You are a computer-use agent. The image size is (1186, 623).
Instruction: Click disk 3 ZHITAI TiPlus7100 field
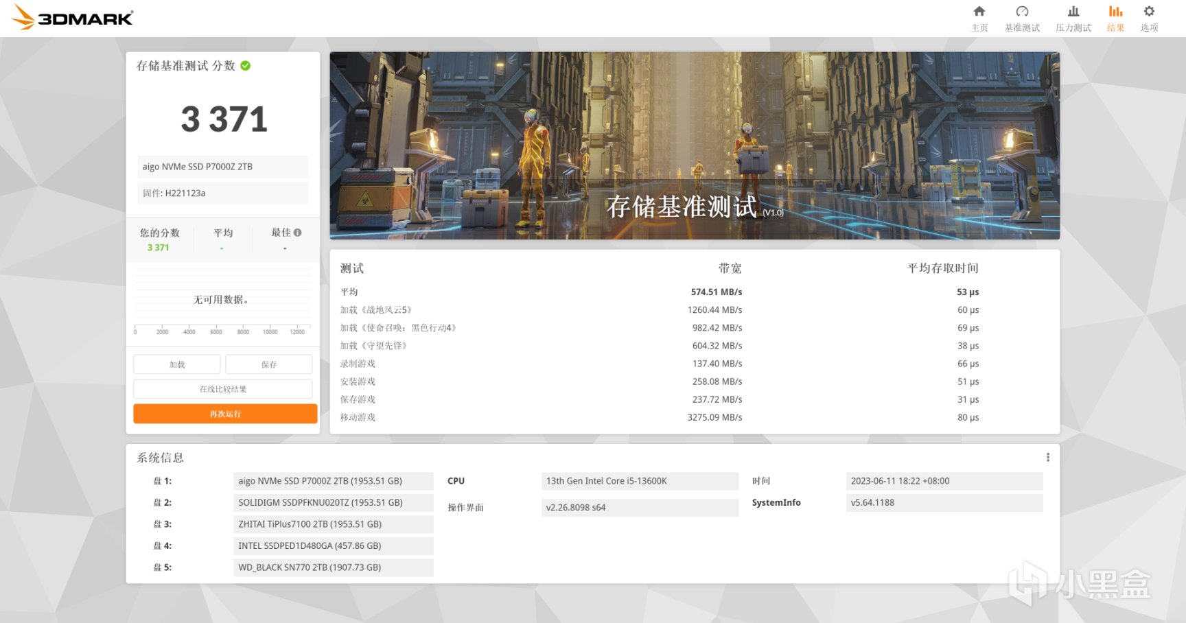point(334,524)
